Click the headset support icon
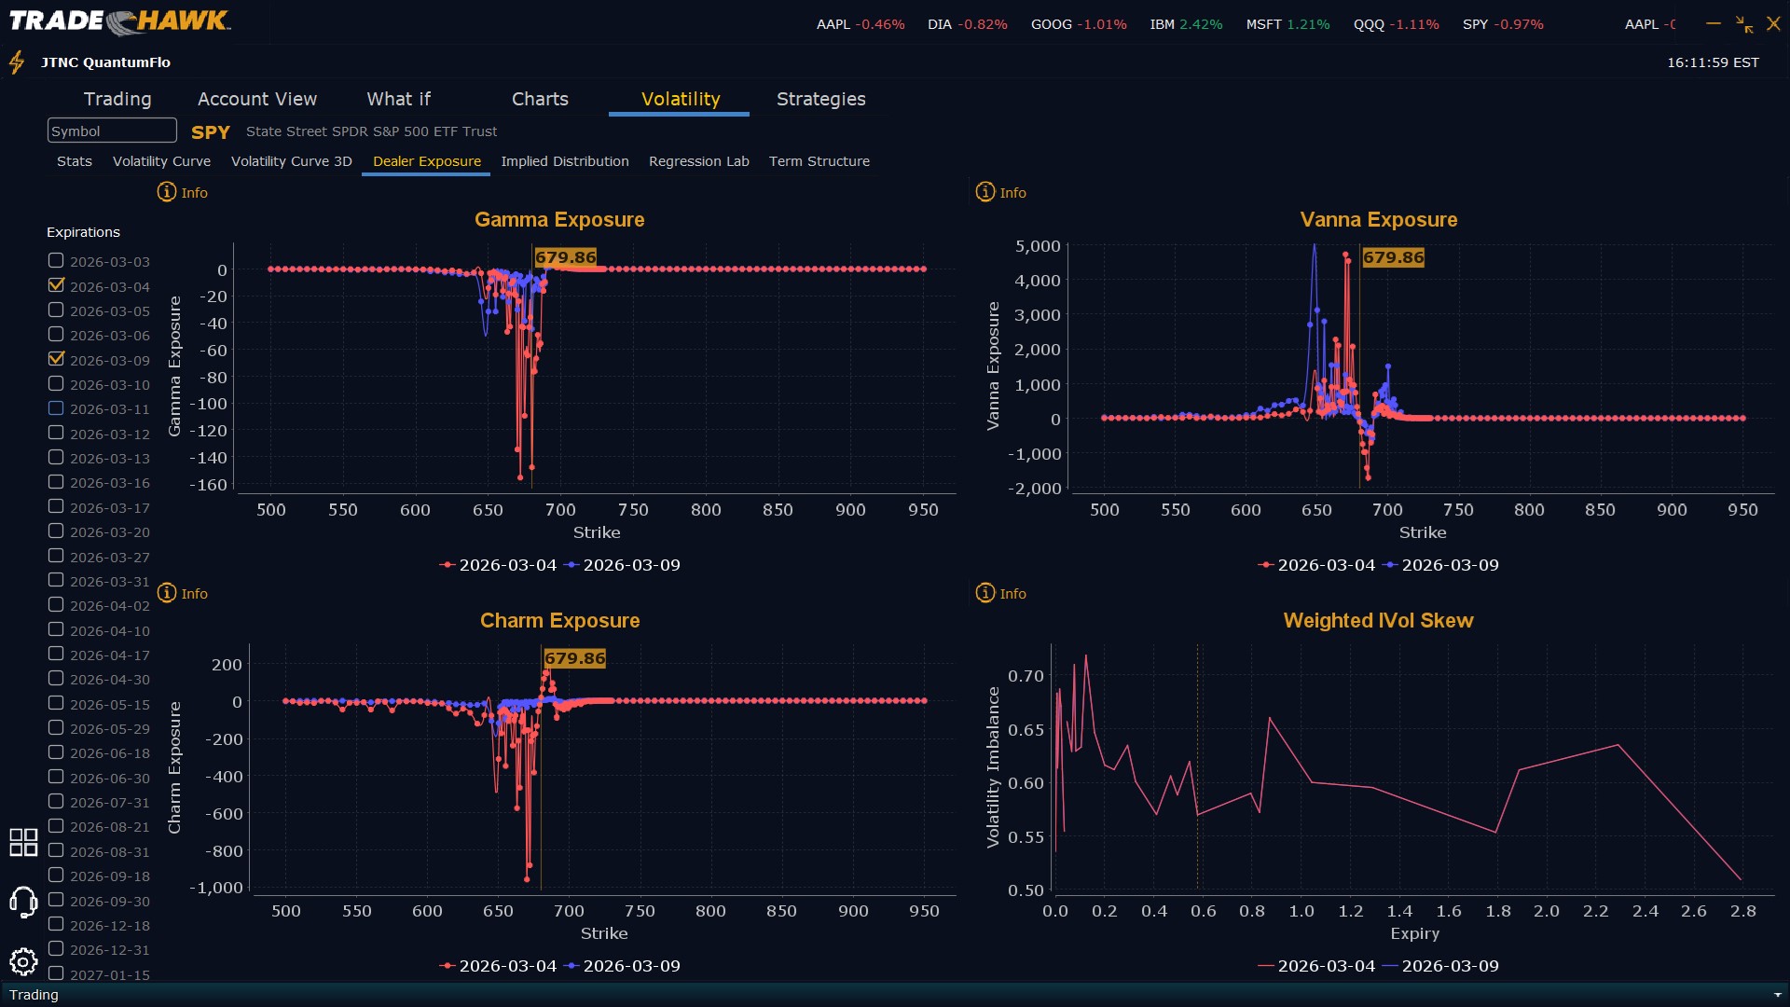This screenshot has width=1790, height=1007. click(x=23, y=902)
